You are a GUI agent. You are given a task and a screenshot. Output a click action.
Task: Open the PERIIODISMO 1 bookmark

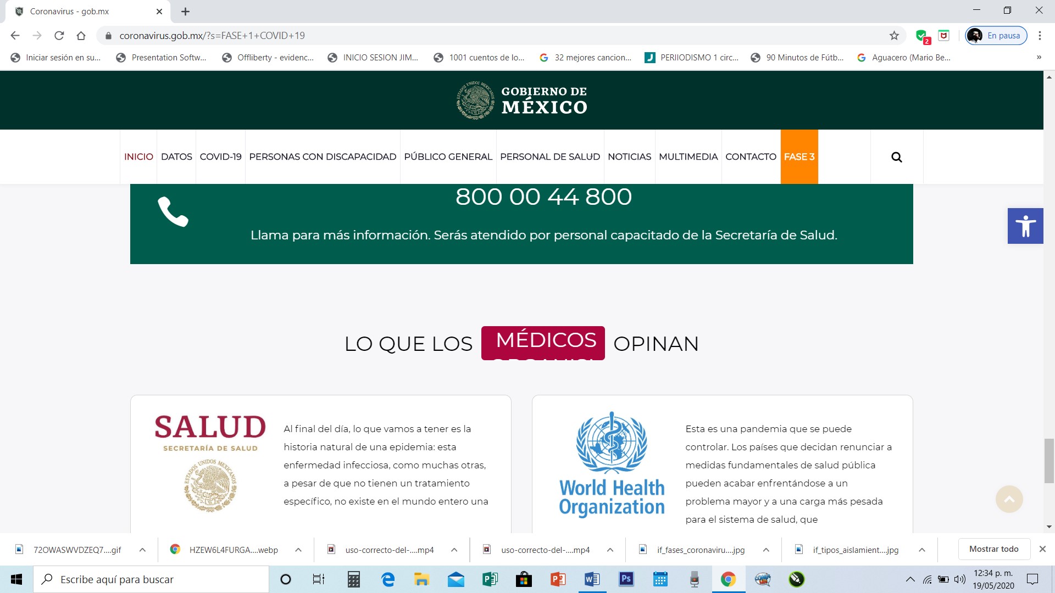click(692, 58)
